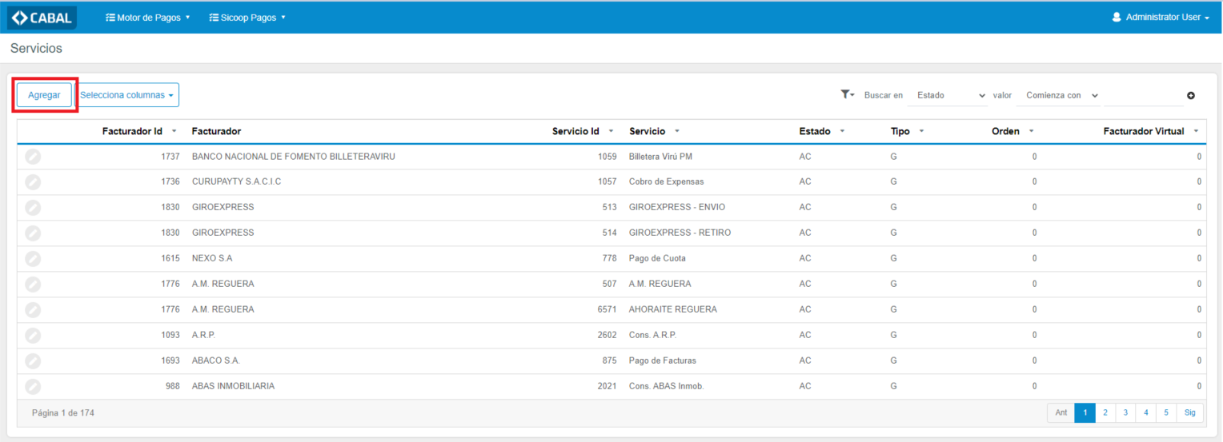This screenshot has height=442, width=1223.
Task: Sort by the Tipo column header
Action: point(907,131)
